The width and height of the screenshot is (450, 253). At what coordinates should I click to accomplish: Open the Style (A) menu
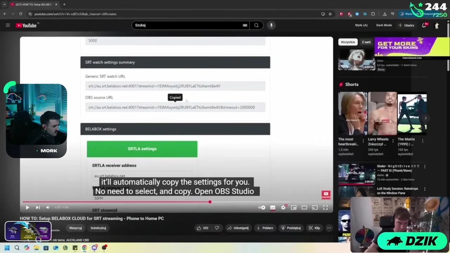tap(361, 25)
